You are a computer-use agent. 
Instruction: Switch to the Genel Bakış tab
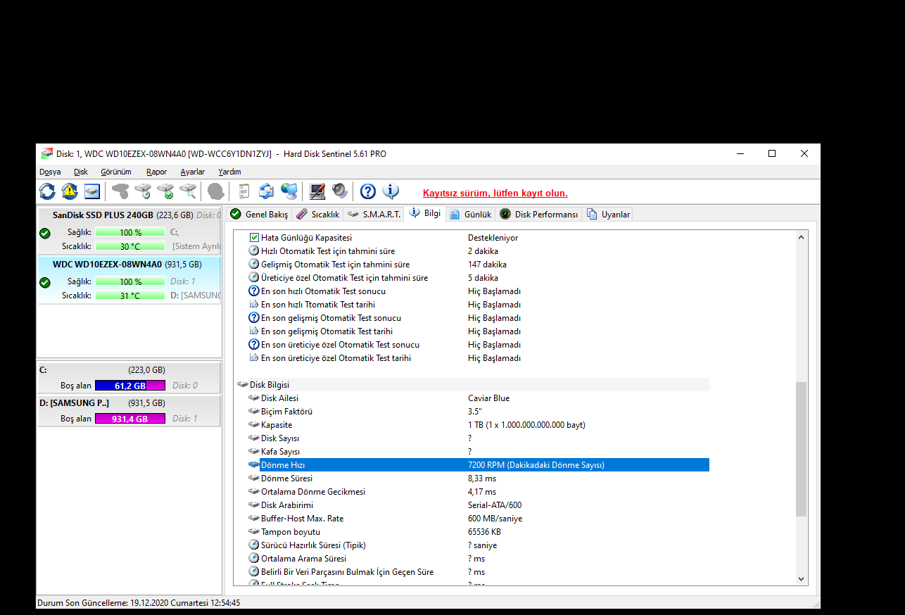click(x=259, y=214)
